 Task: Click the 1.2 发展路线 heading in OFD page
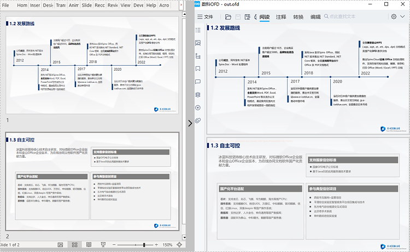225,28
